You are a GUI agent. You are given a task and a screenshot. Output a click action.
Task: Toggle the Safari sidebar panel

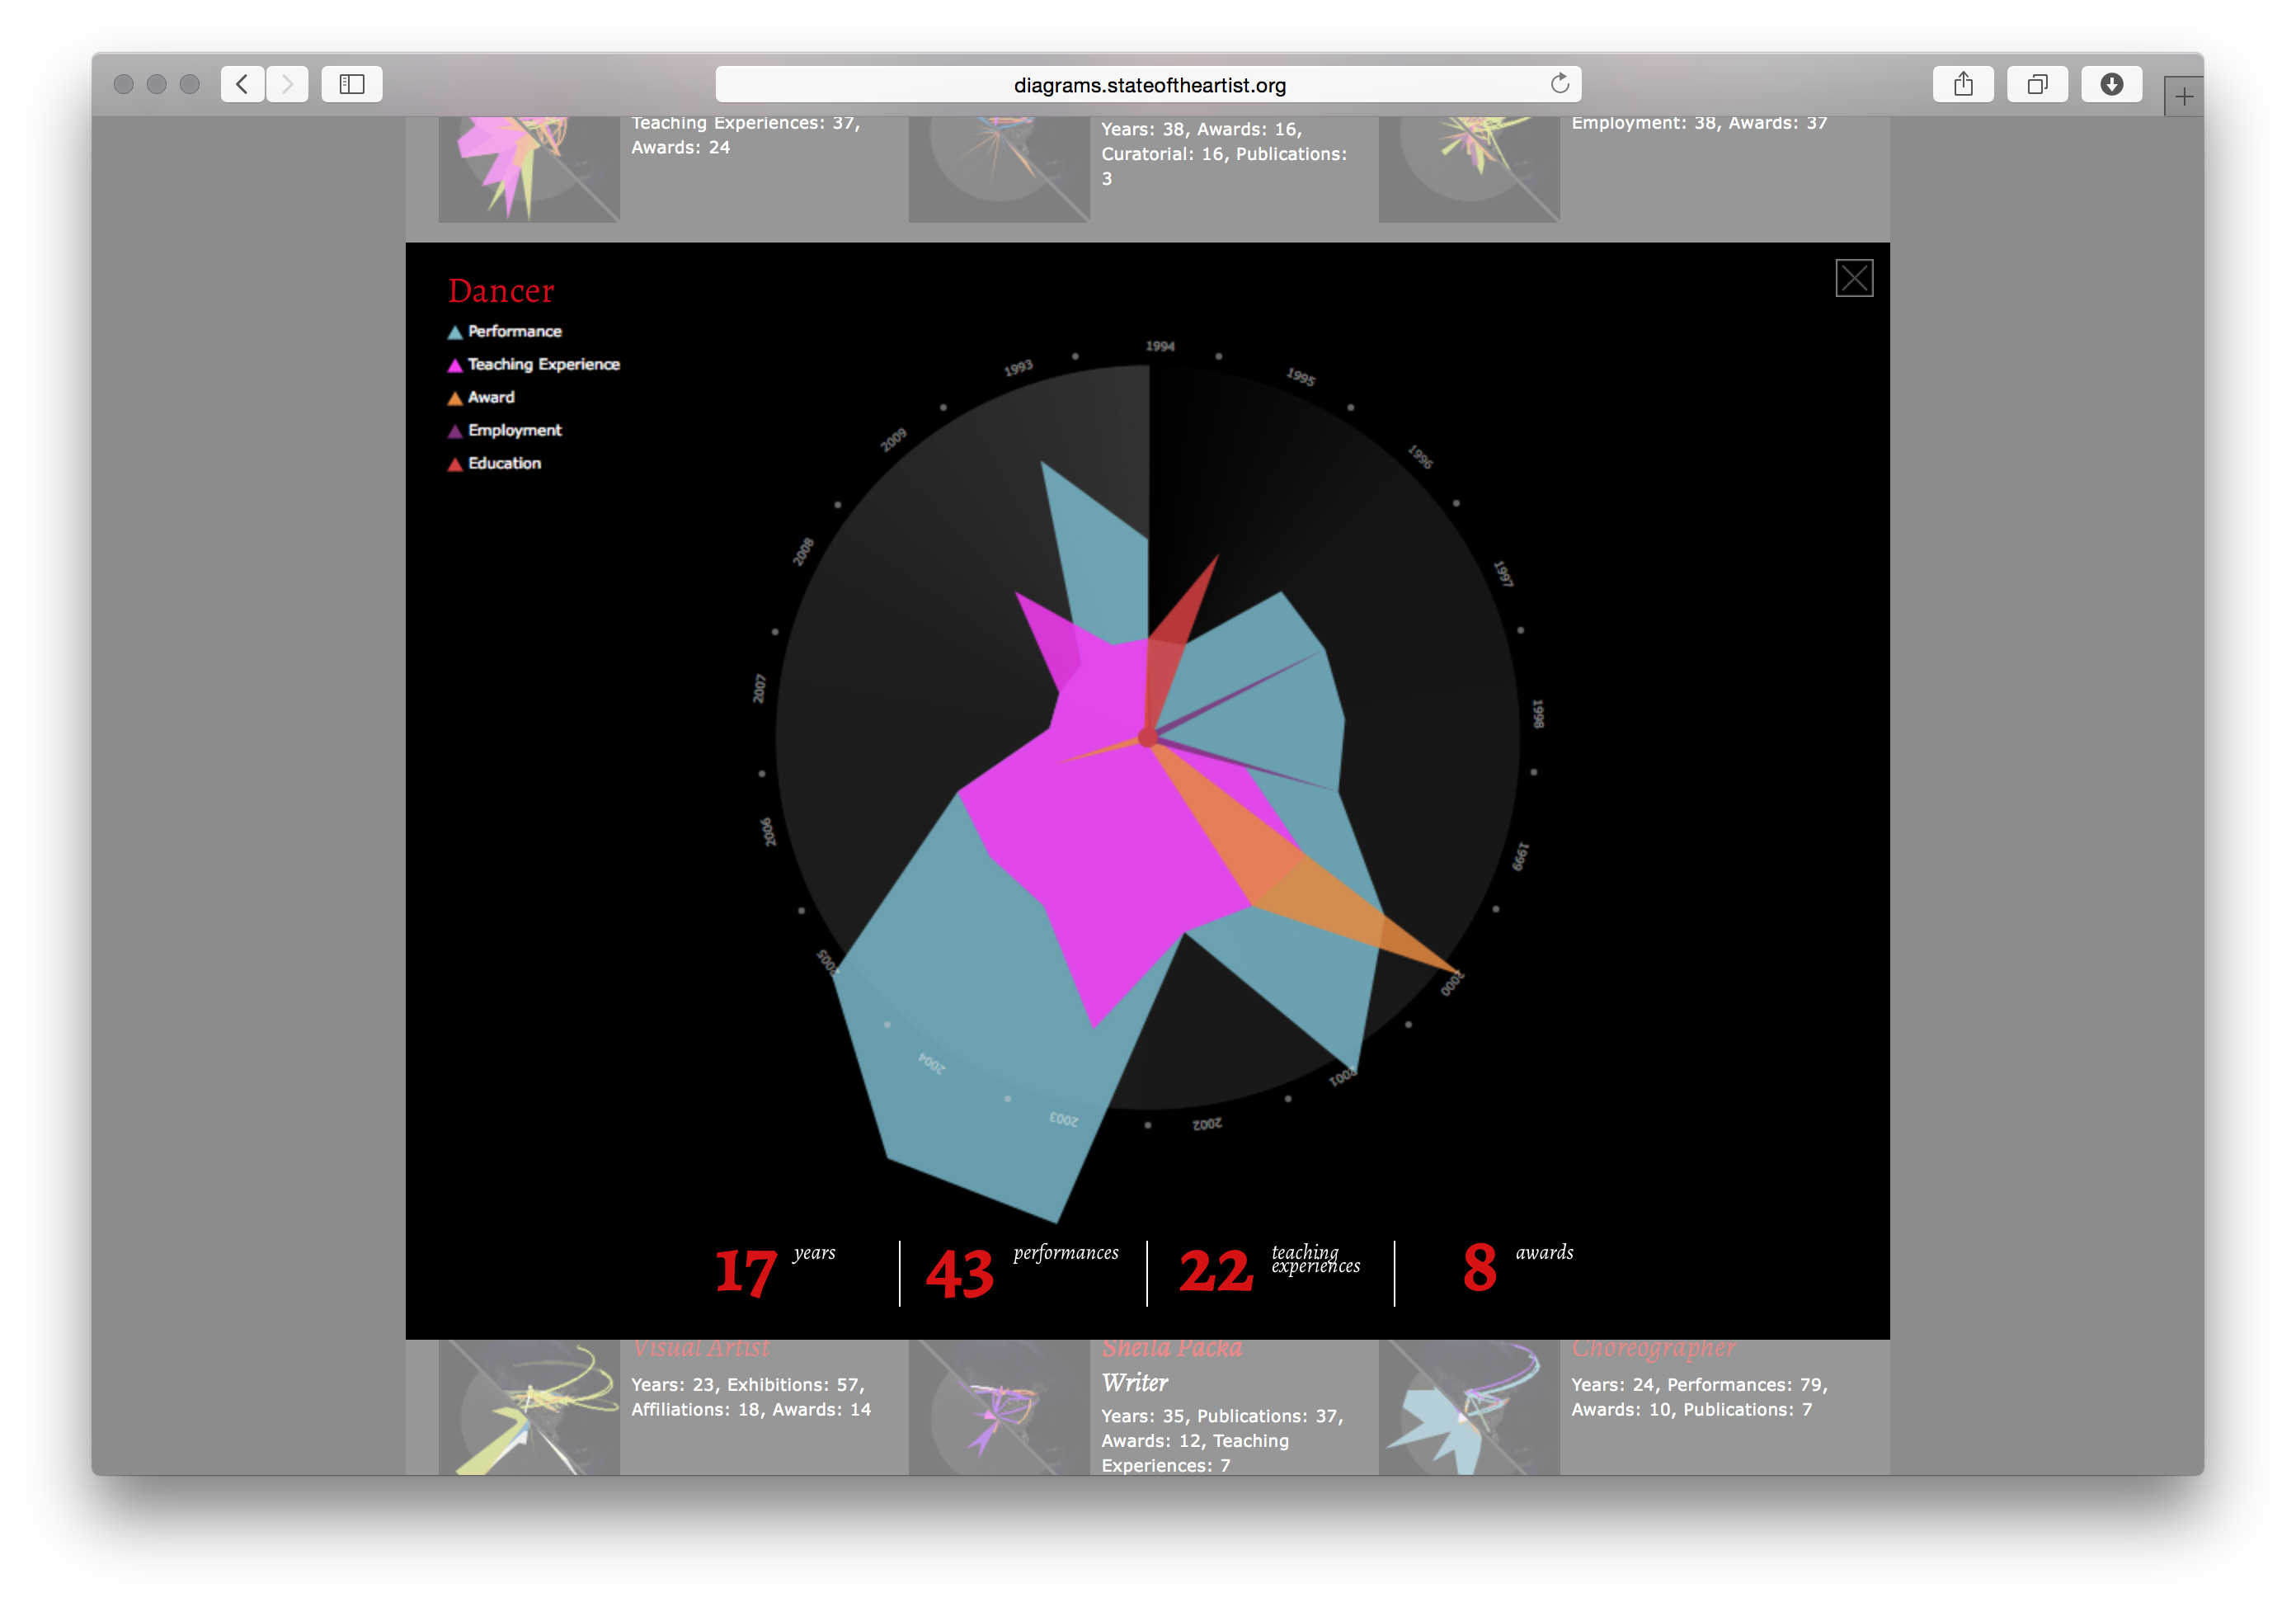point(351,83)
